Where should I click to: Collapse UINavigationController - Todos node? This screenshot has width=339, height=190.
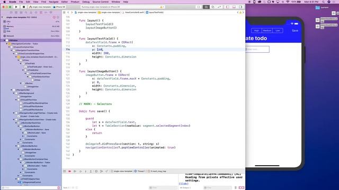pyautogui.click(x=7, y=44)
